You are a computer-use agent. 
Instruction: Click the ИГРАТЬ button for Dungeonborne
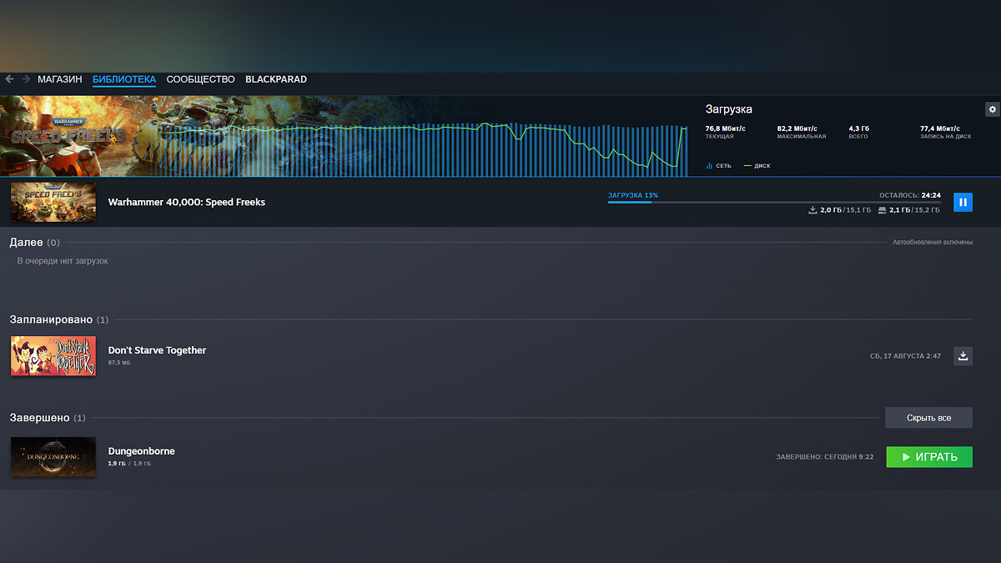point(929,457)
